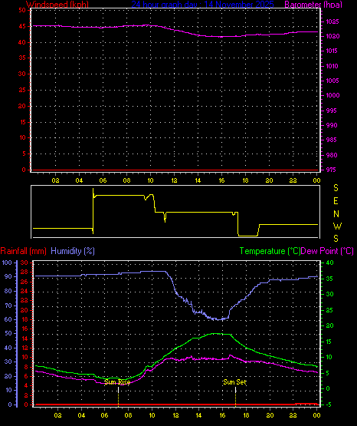Image resolution: width=357 pixels, height=426 pixels.
Task: Click the bottom S wind direction label
Action: click(x=336, y=239)
